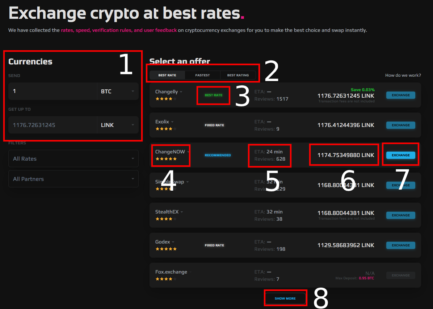The width and height of the screenshot is (433, 309).
Task: Click the Reviews: 38 count
Action: [268, 219]
